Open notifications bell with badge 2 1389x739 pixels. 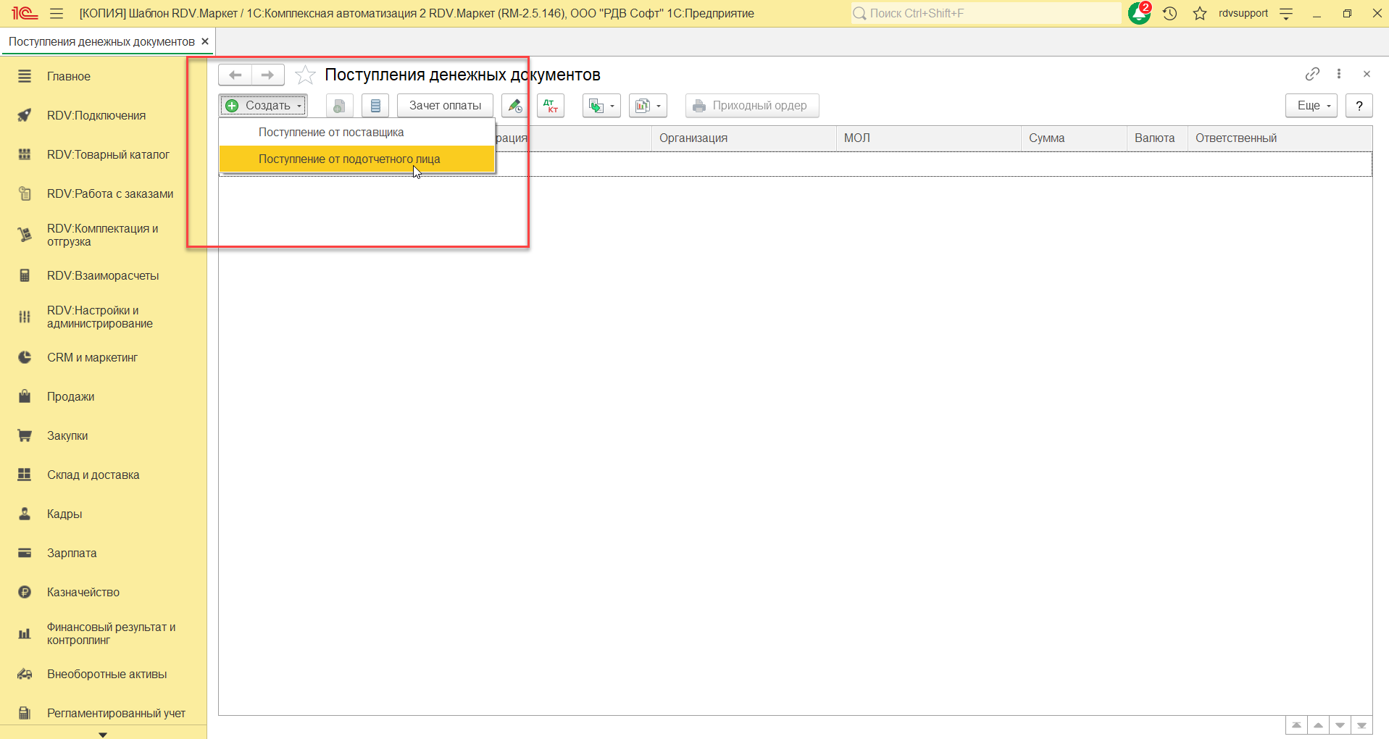coord(1140,13)
